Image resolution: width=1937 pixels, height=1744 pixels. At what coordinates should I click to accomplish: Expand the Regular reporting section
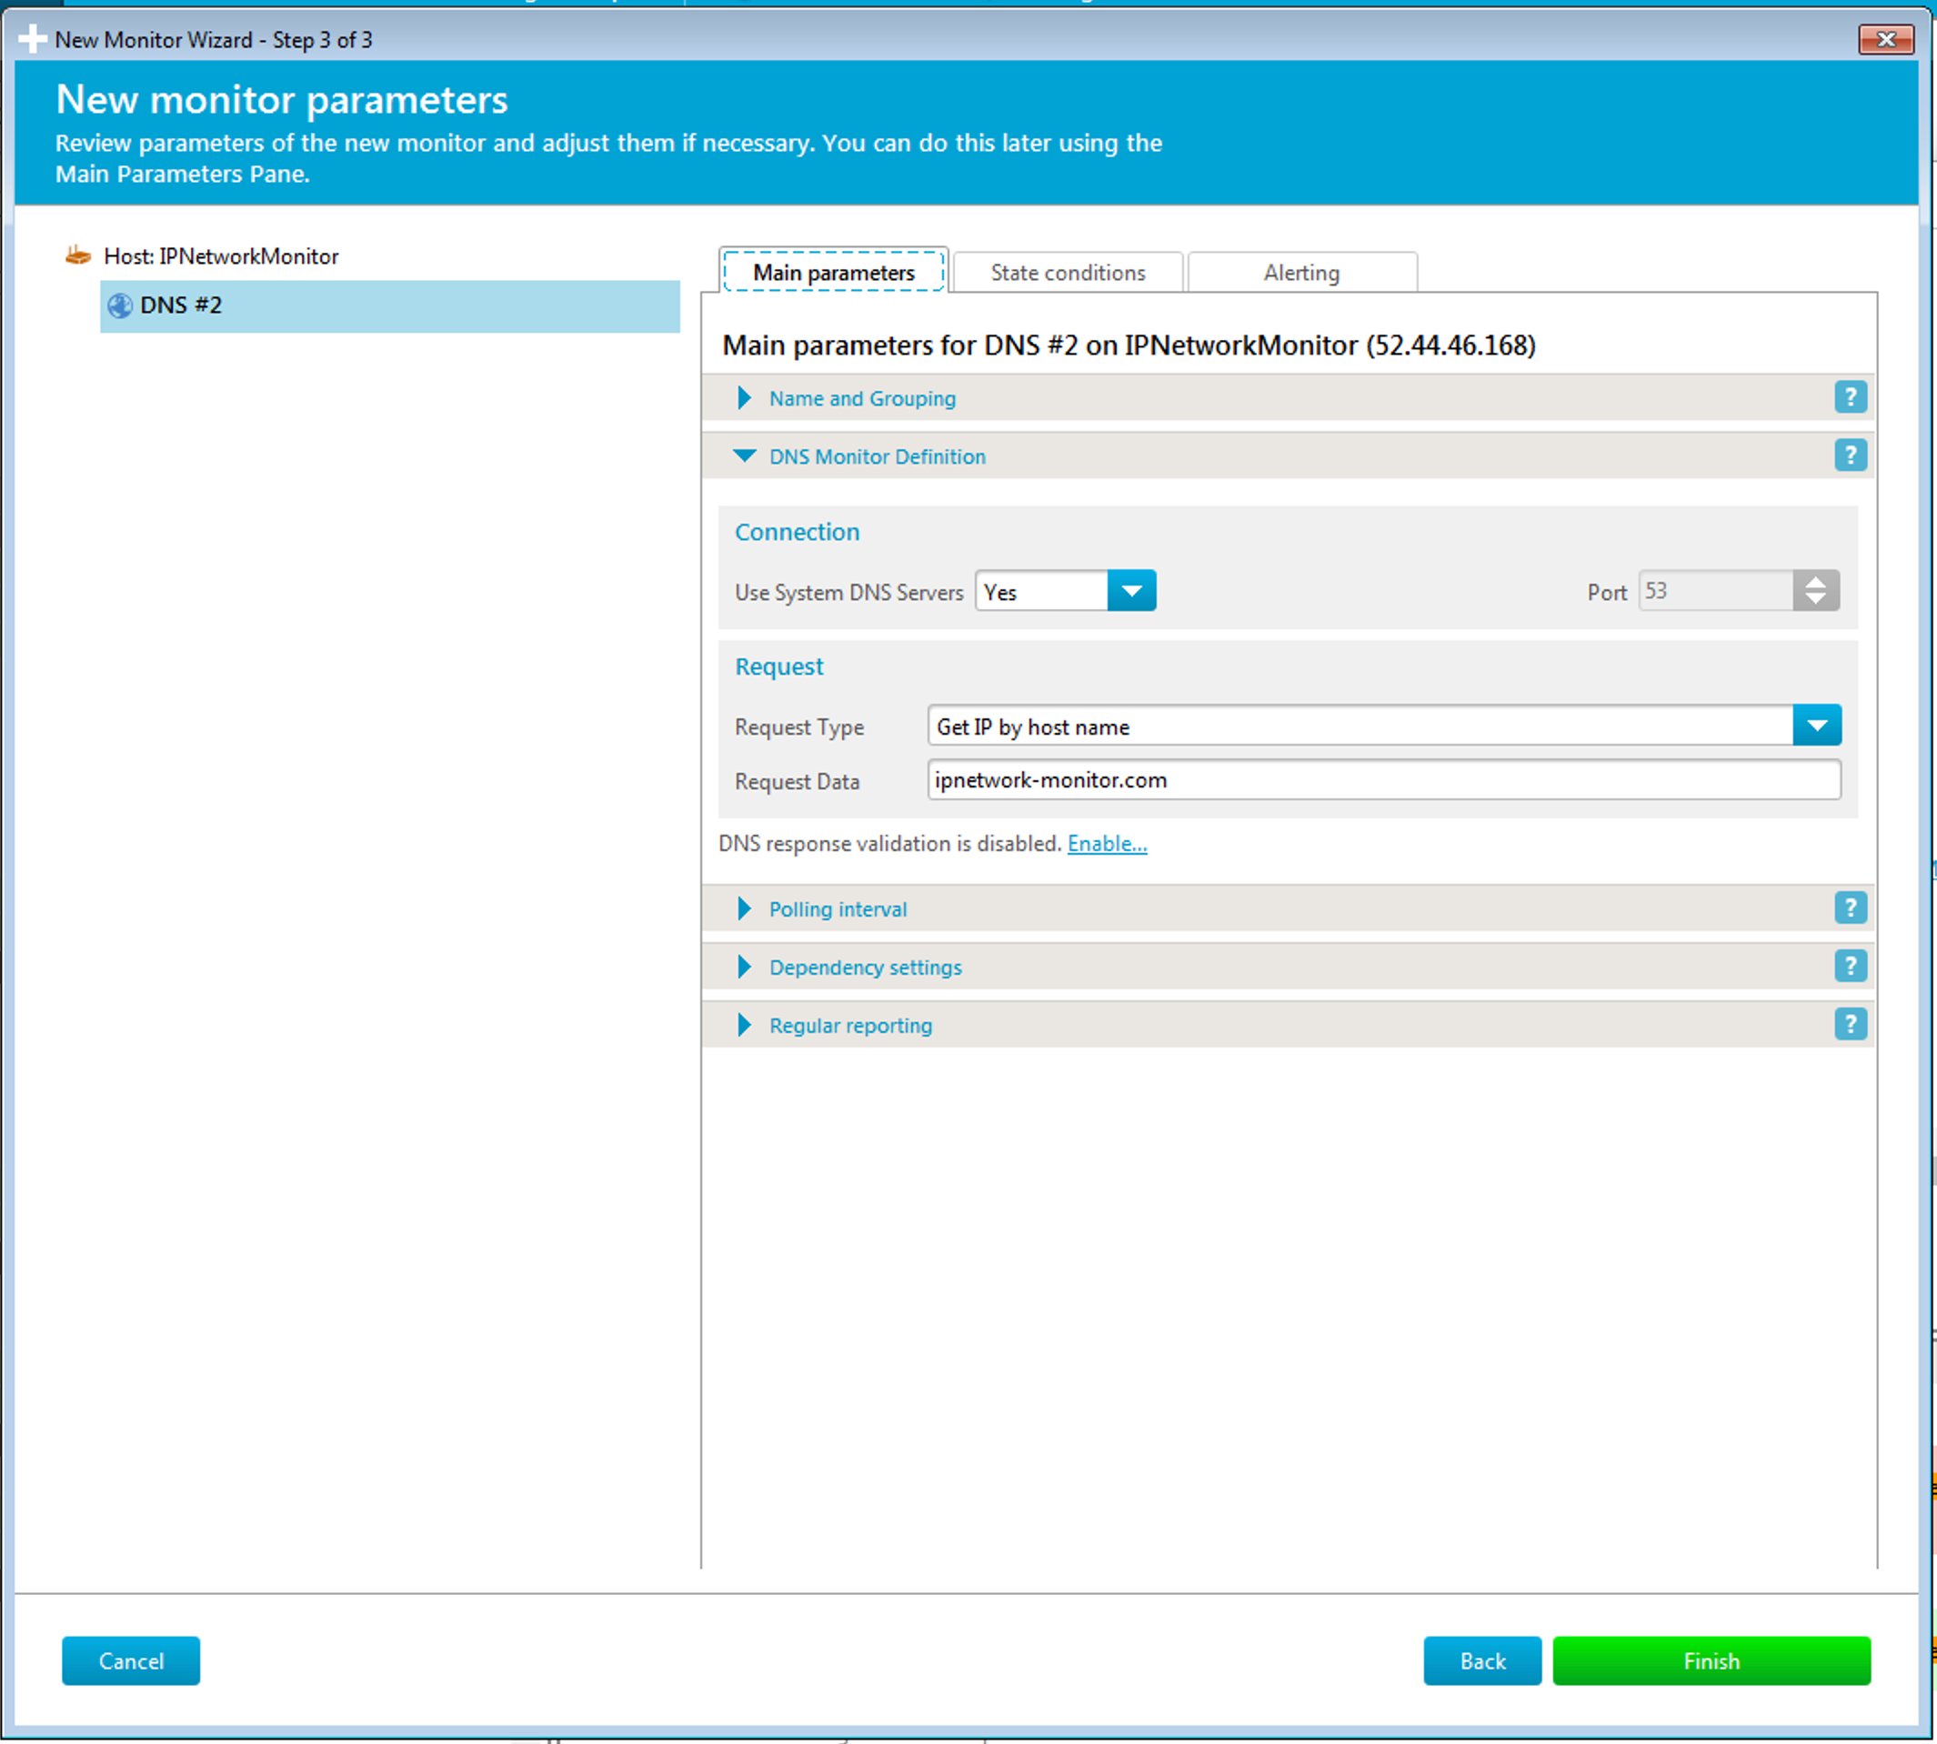(745, 1026)
